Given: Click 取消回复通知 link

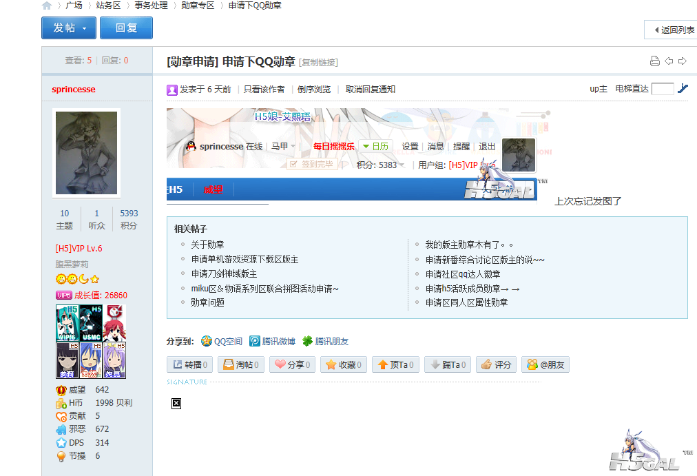Looking at the screenshot, I should (x=371, y=90).
